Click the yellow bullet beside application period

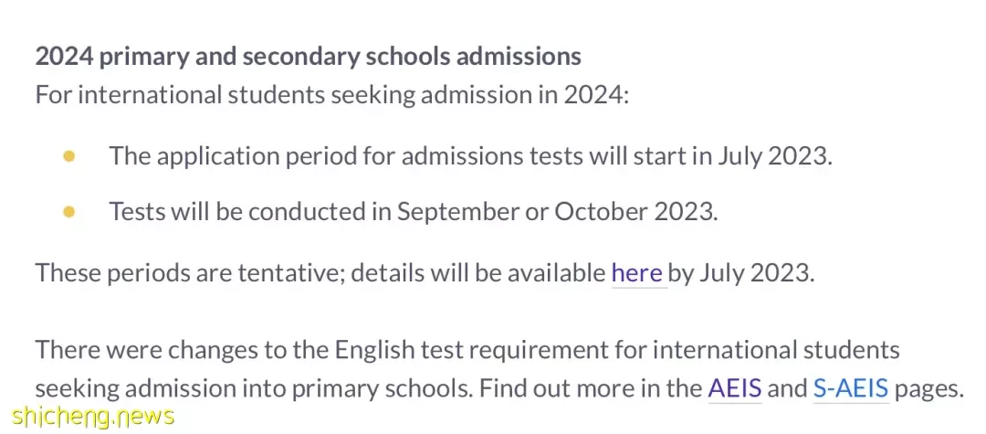[69, 156]
